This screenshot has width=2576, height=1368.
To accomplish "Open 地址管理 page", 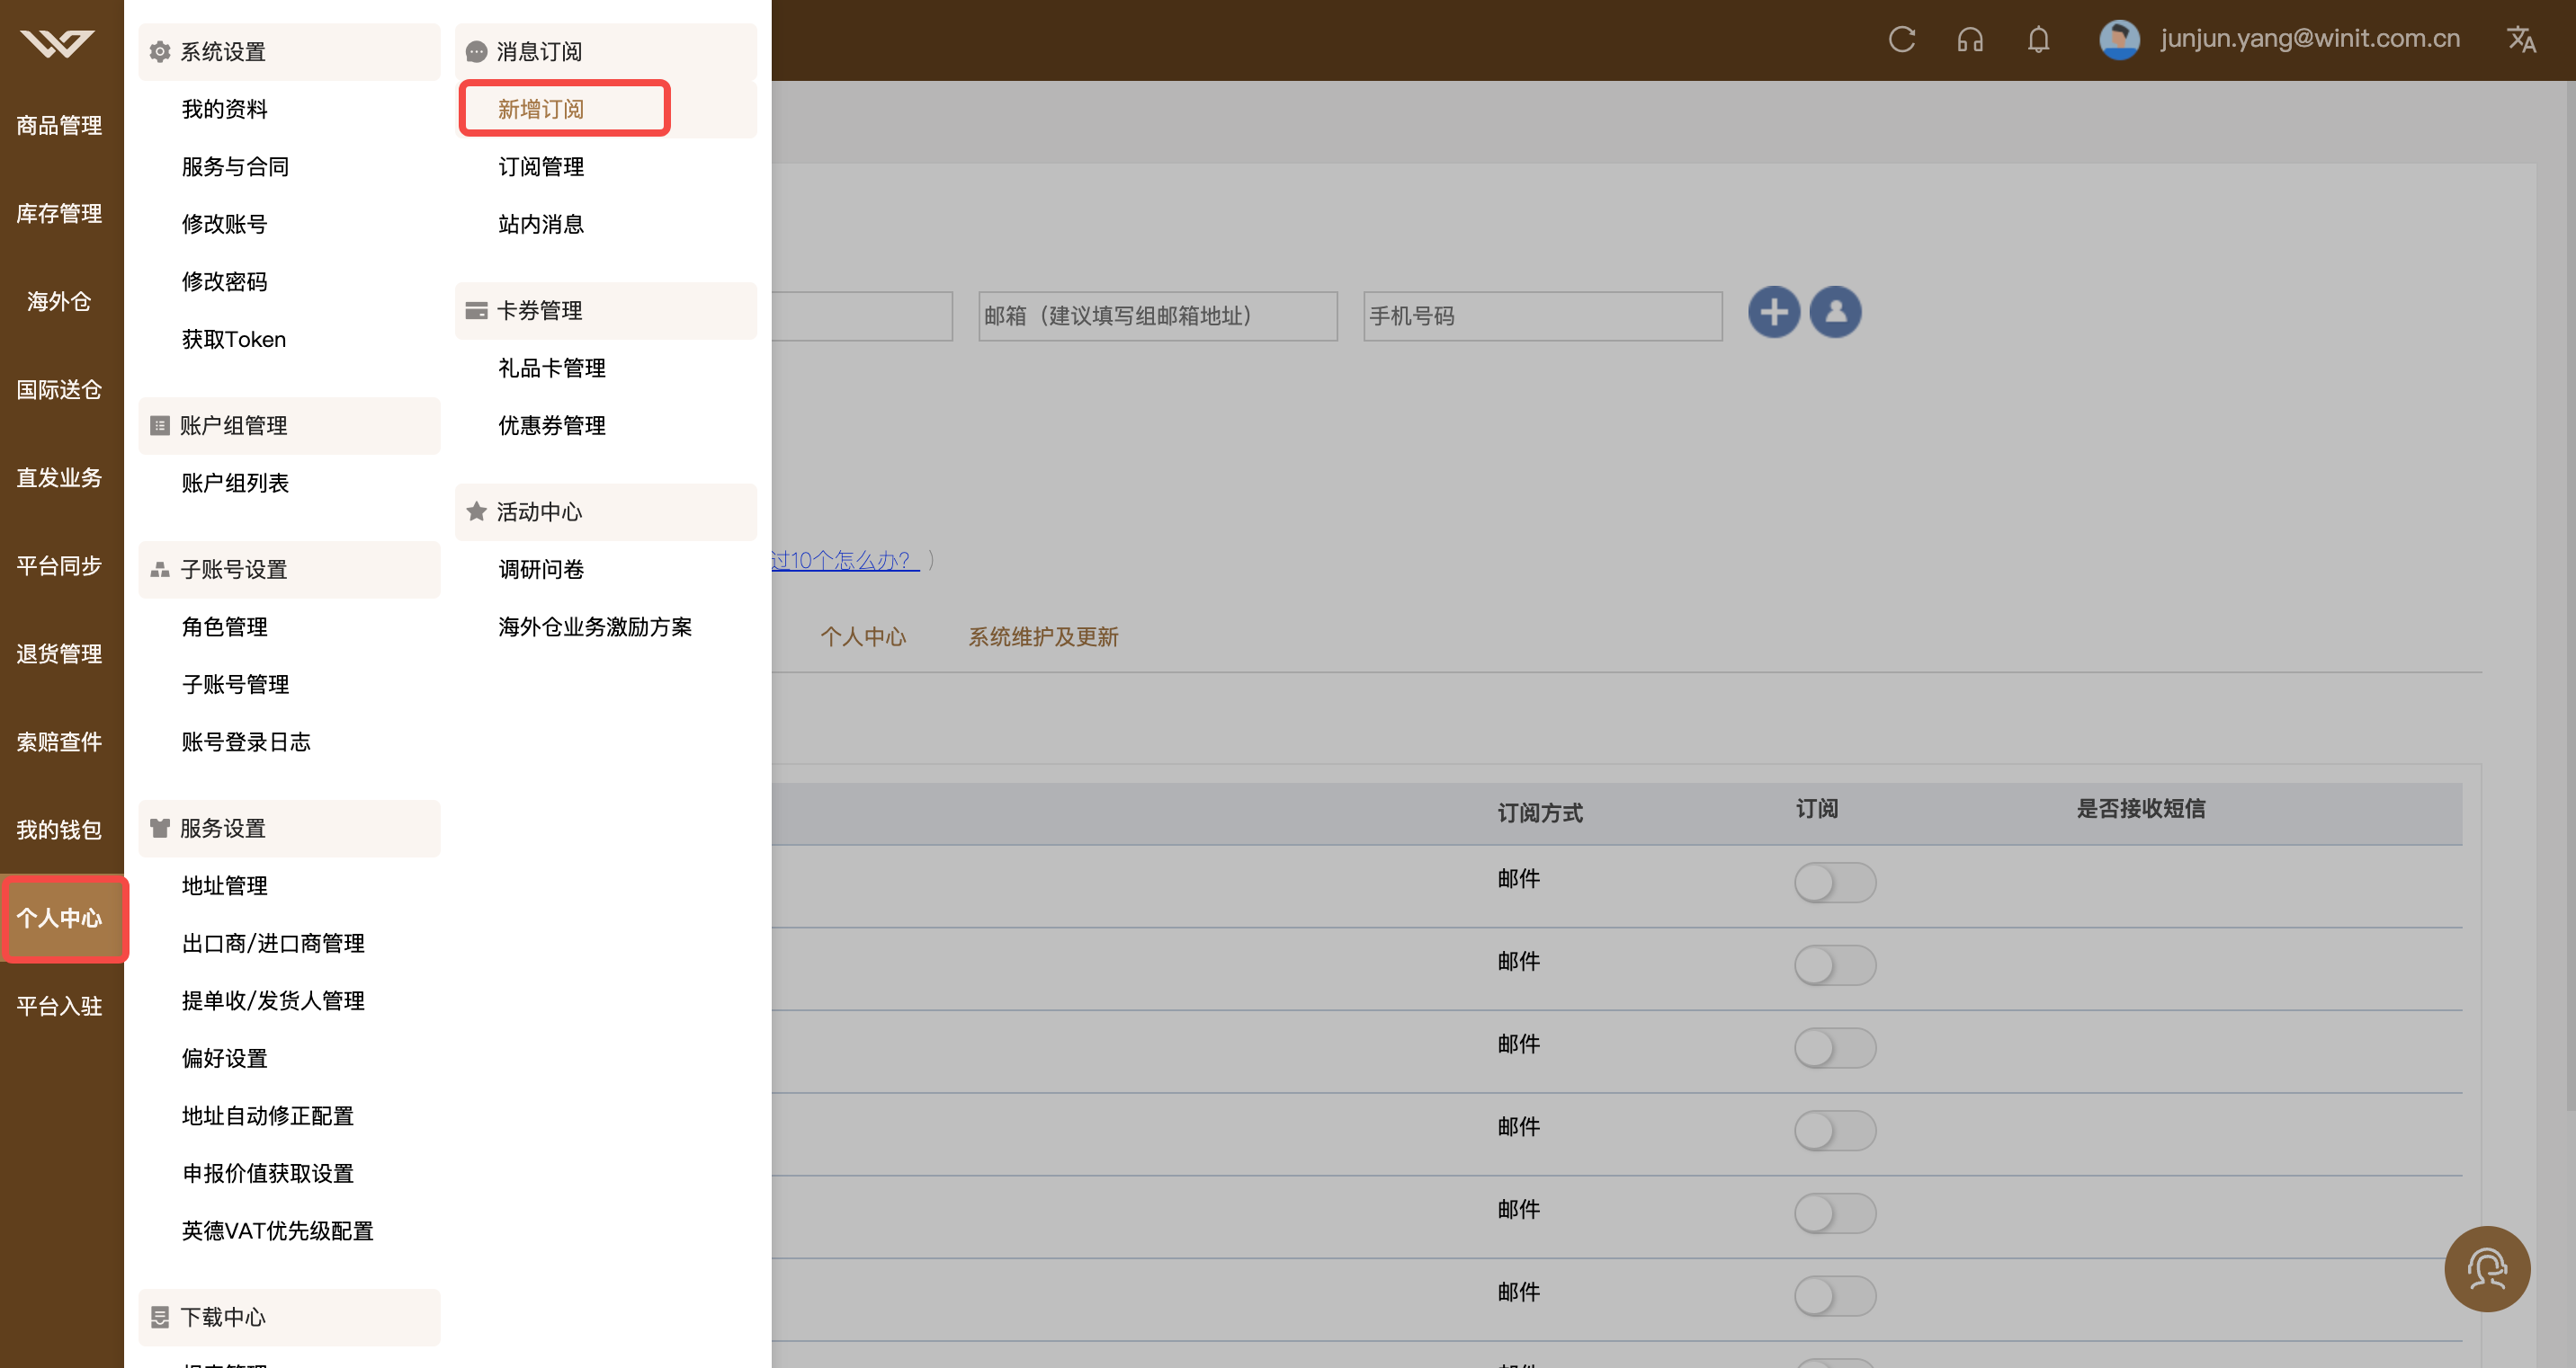I will pyautogui.click(x=225, y=886).
